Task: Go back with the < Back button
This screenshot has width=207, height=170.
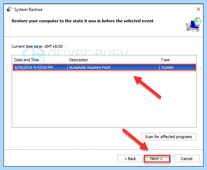Action: 130,159
